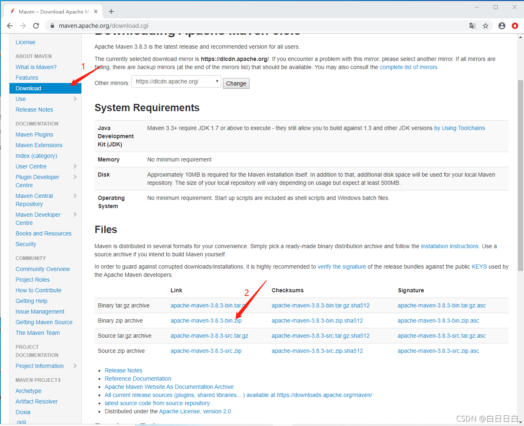
Task: Open the by Using Toolchains link
Action: 459,128
